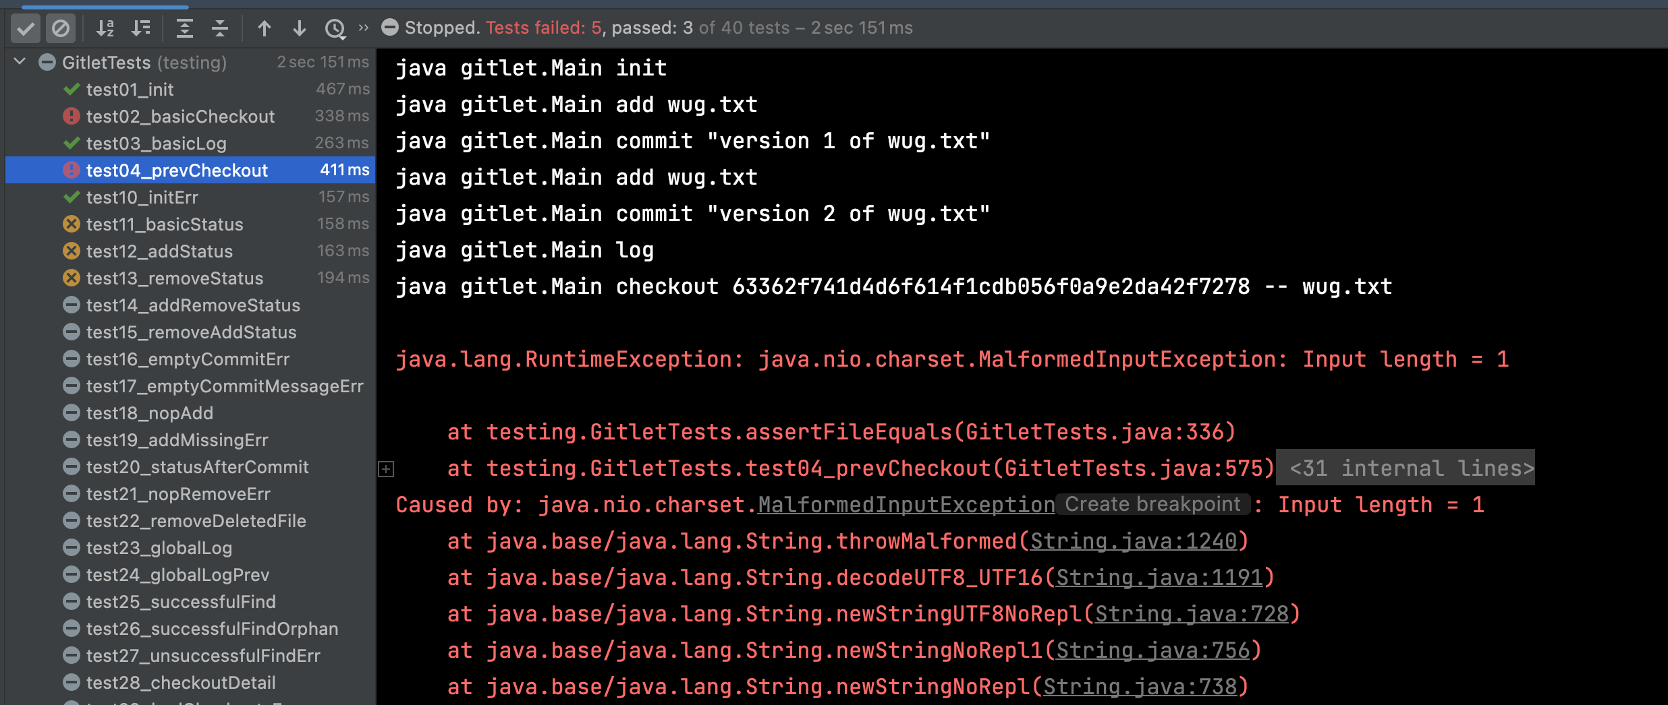Select test11_basicStatus test
1668x705 pixels.
[x=165, y=224]
